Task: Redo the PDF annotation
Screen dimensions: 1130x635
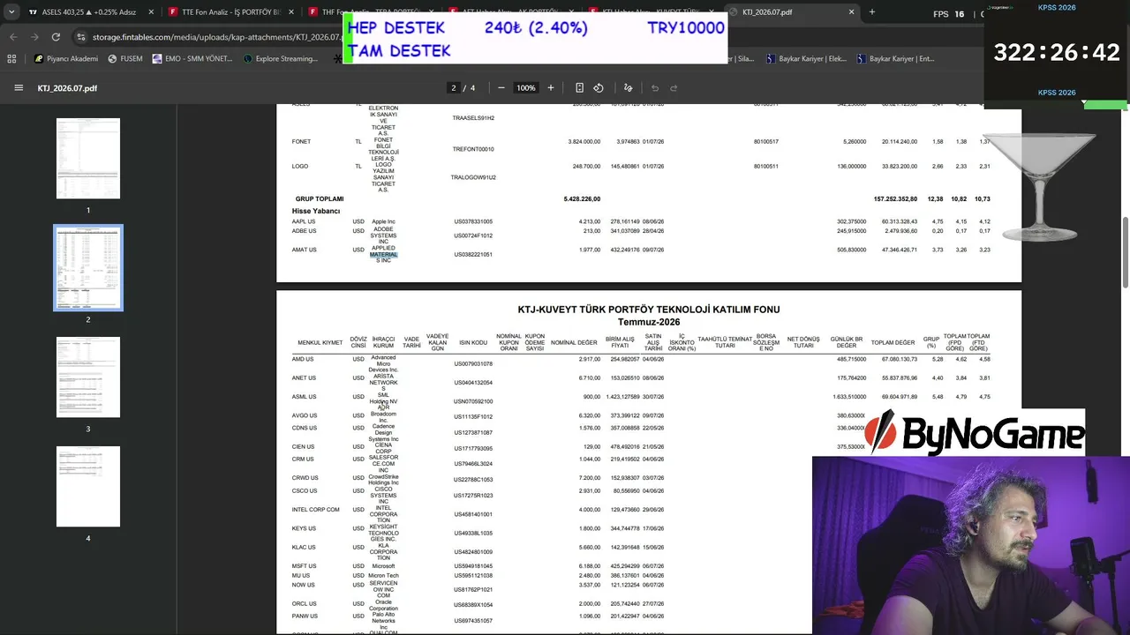Action: (x=674, y=88)
